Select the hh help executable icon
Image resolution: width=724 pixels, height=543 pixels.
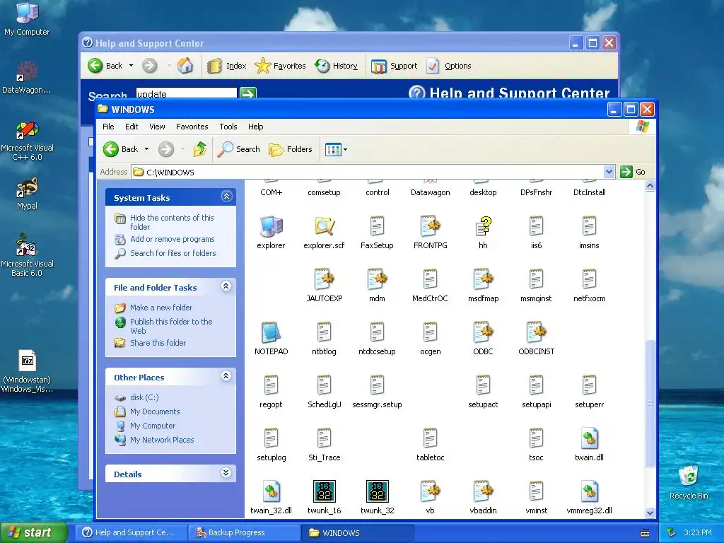pos(483,226)
